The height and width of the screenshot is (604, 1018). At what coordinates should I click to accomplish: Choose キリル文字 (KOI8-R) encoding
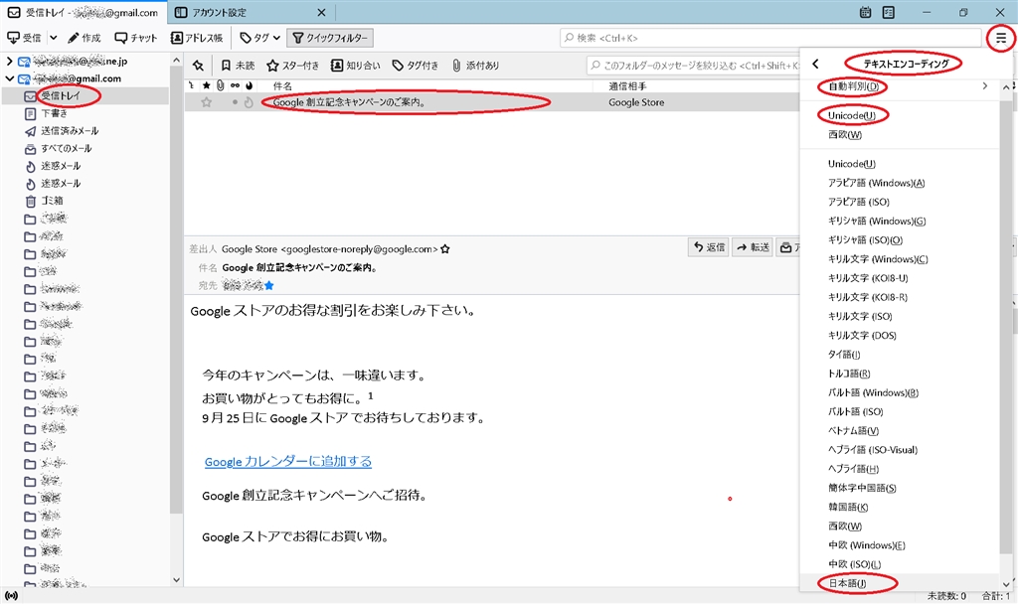[867, 297]
